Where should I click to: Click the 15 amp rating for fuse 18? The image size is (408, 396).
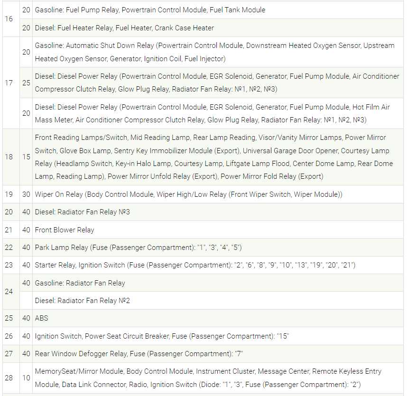tap(26, 157)
